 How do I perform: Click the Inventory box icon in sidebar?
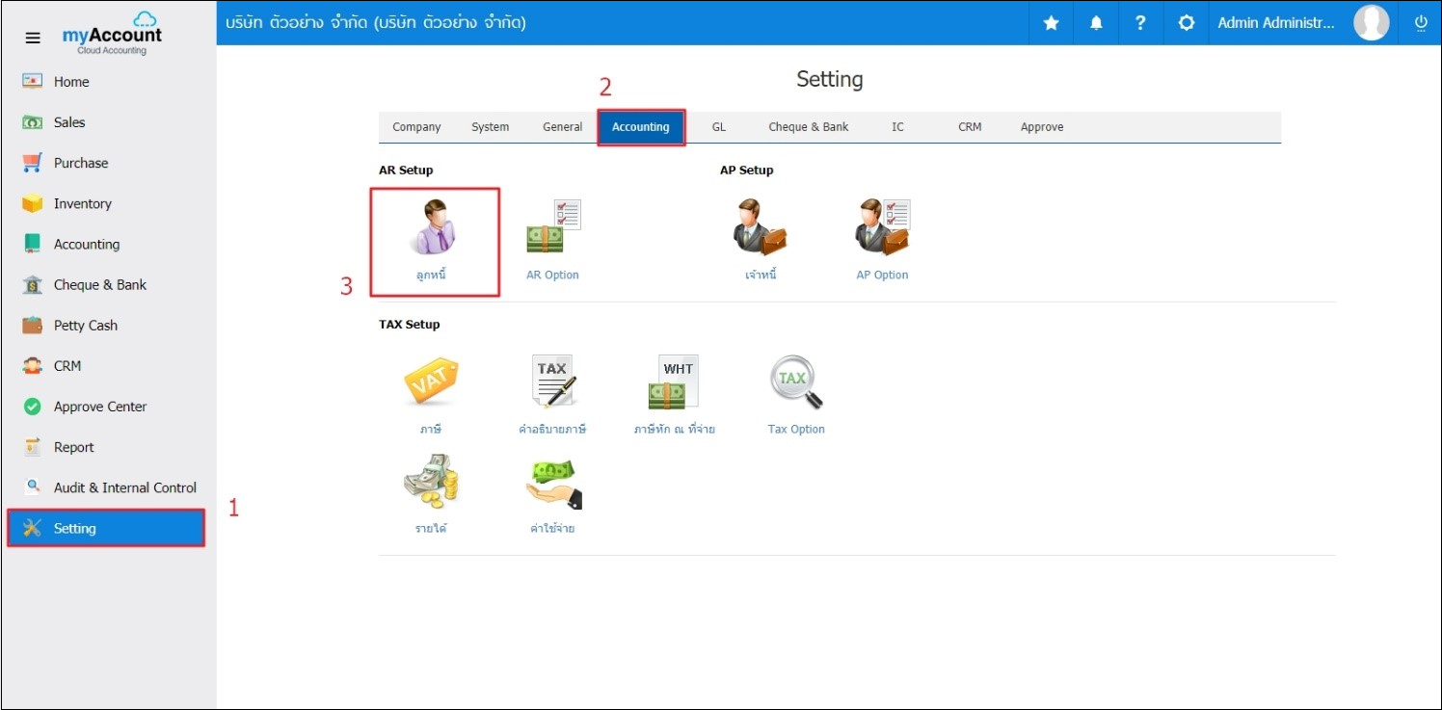(32, 203)
